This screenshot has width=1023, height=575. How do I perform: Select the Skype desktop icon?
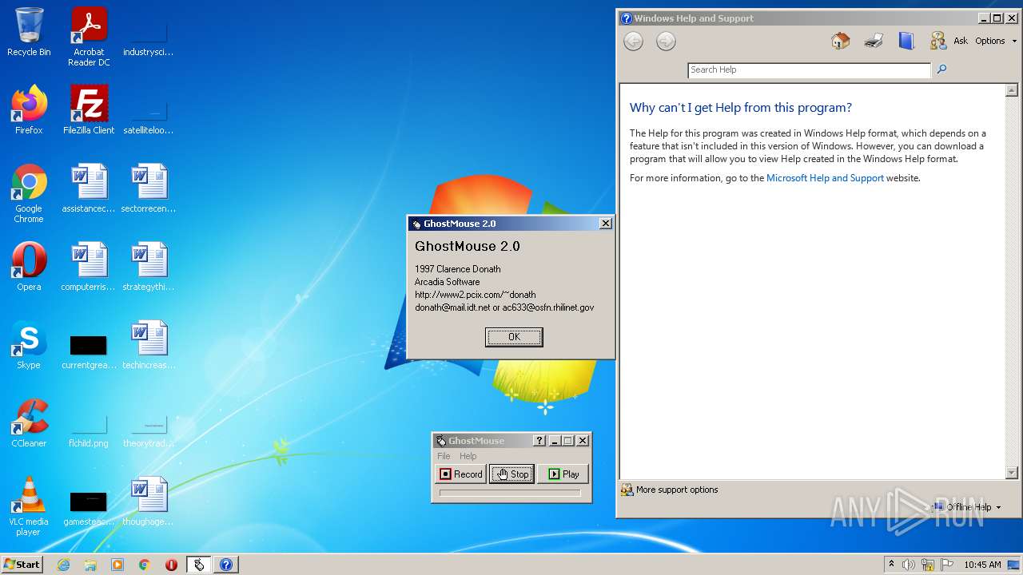point(29,345)
